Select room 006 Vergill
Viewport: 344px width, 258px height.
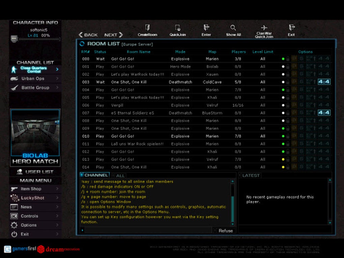(x=206, y=105)
